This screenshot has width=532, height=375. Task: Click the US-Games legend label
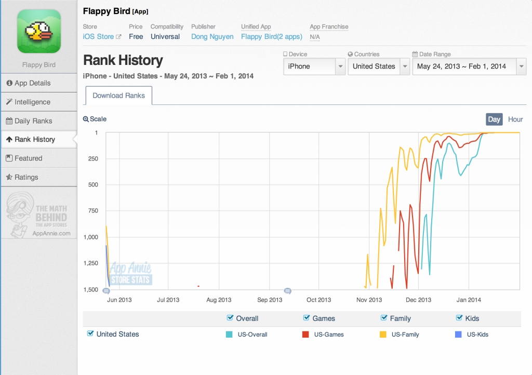coord(329,334)
